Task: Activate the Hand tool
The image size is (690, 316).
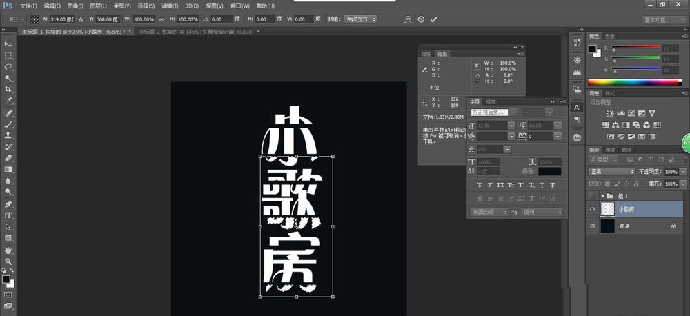Action: pos(8,250)
